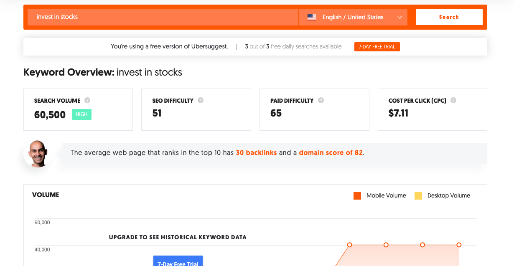Screen dimensions: 514x266
Task: Click the Cost Per Click help icon
Action: (453, 100)
